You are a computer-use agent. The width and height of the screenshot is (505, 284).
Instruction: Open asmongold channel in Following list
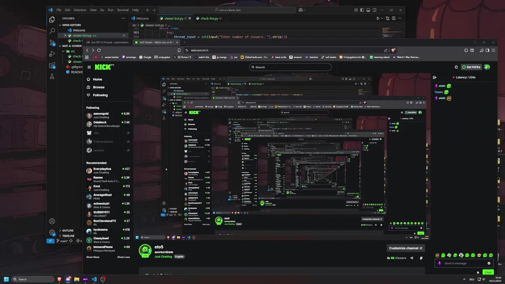pyautogui.click(x=108, y=115)
